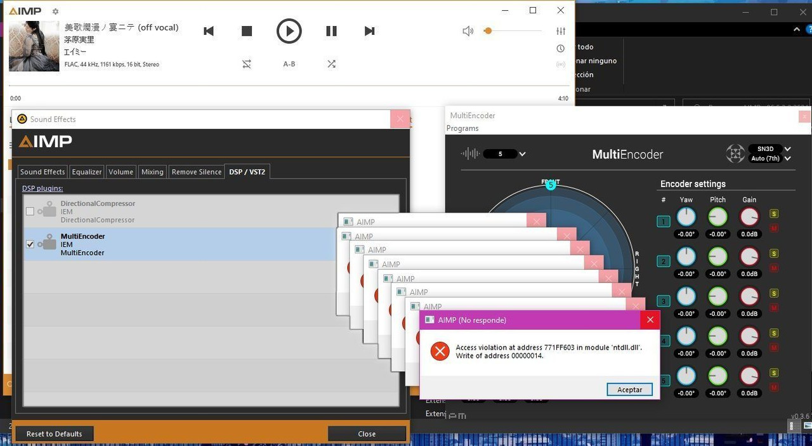The width and height of the screenshot is (812, 446).
Task: Select encoder source number 3
Action: point(664,301)
